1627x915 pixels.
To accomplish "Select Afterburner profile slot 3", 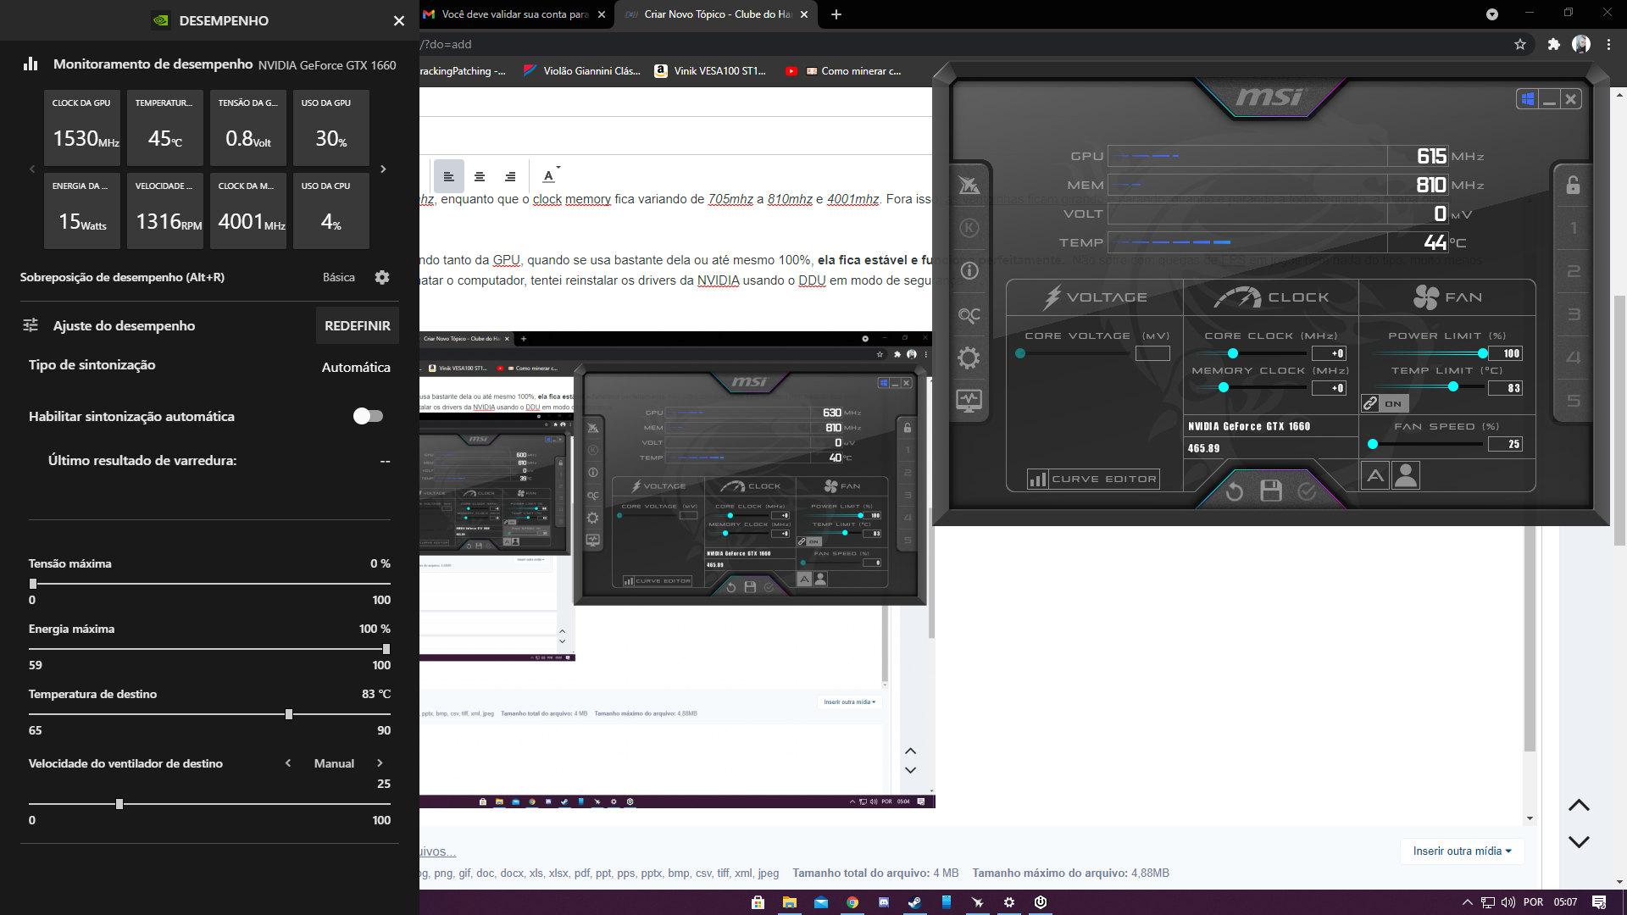I will coord(1574,314).
